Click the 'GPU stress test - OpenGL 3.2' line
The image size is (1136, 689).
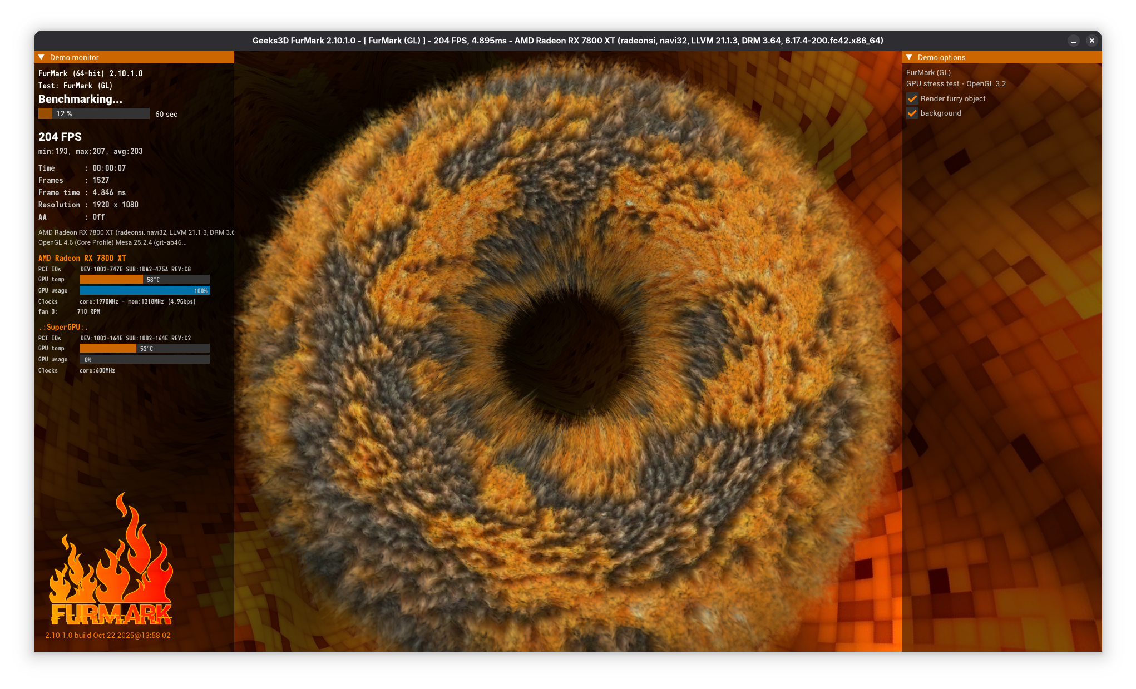(x=956, y=83)
